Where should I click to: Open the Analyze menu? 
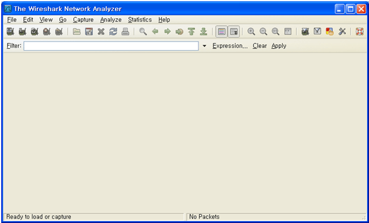[x=111, y=20]
